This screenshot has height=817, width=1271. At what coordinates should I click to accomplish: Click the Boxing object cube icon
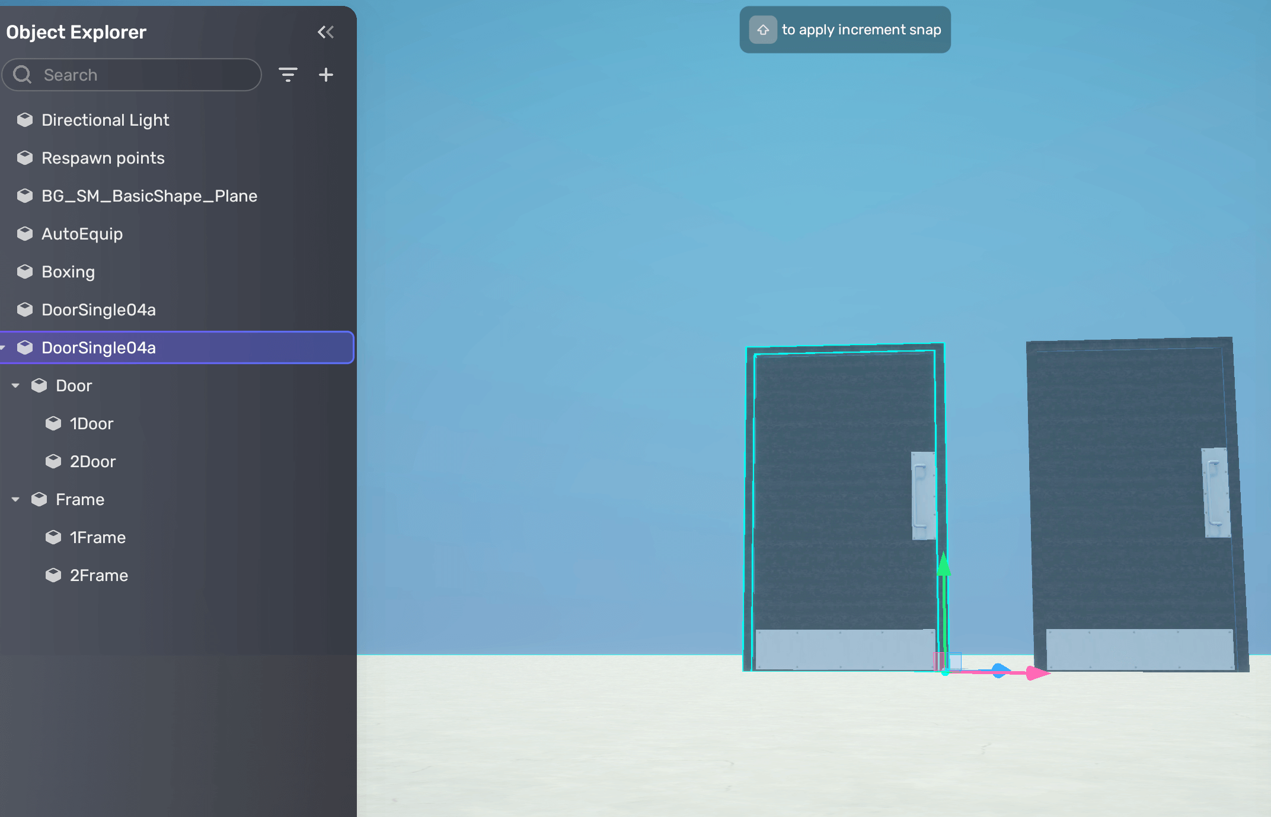[x=25, y=272]
